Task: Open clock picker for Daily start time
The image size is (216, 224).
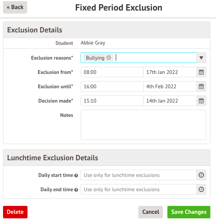Action: click(x=201, y=175)
